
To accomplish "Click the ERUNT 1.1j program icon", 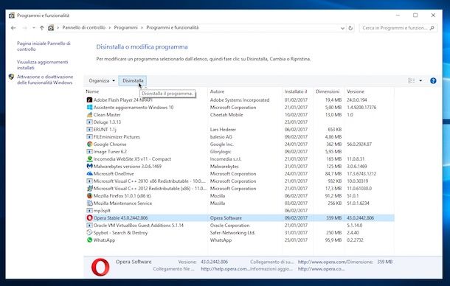I will [89, 130].
